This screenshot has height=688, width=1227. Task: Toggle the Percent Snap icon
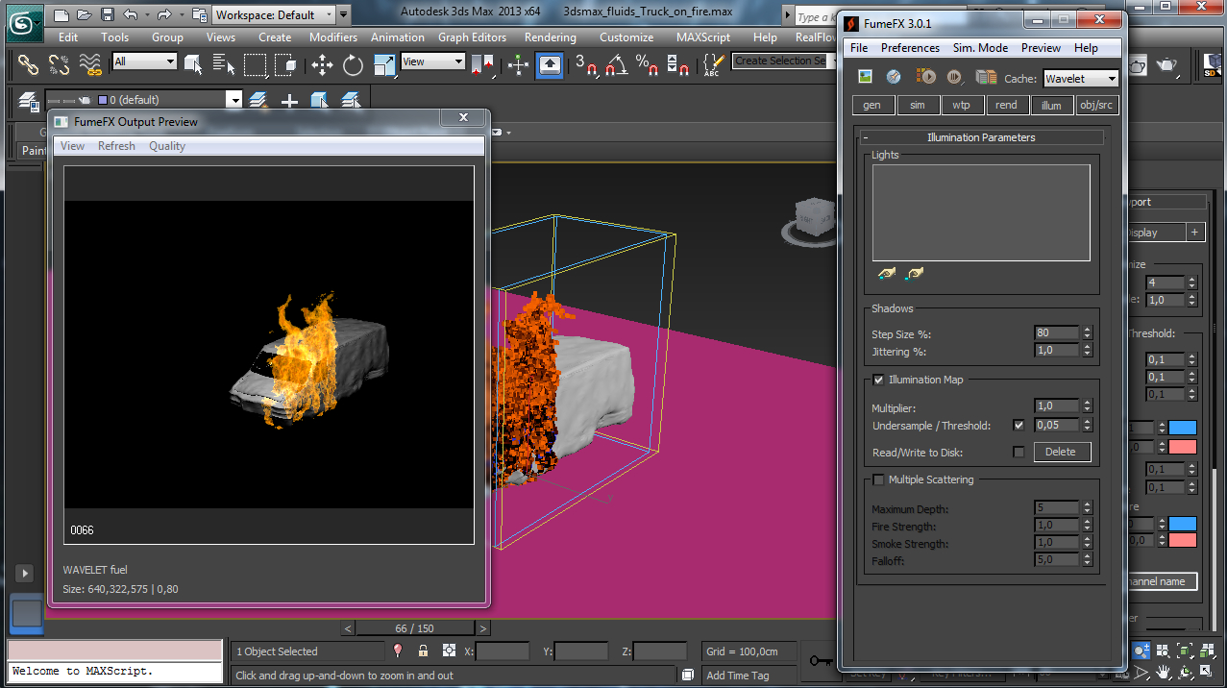pyautogui.click(x=649, y=64)
